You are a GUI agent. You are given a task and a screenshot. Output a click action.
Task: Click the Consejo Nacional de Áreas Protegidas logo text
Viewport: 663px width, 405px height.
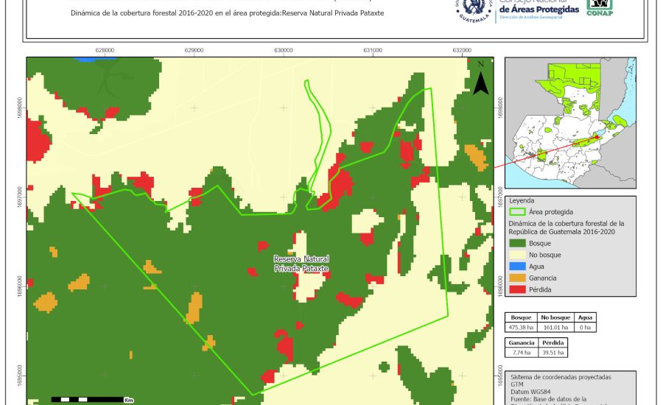tap(537, 10)
